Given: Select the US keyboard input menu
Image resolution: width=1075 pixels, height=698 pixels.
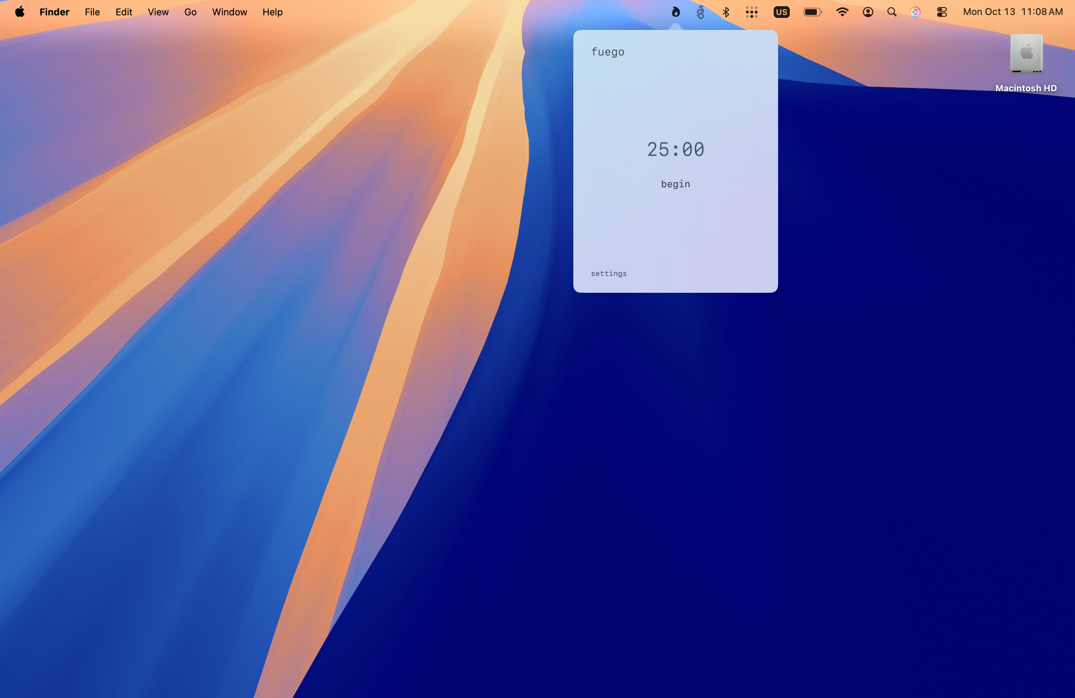Looking at the screenshot, I should [781, 12].
